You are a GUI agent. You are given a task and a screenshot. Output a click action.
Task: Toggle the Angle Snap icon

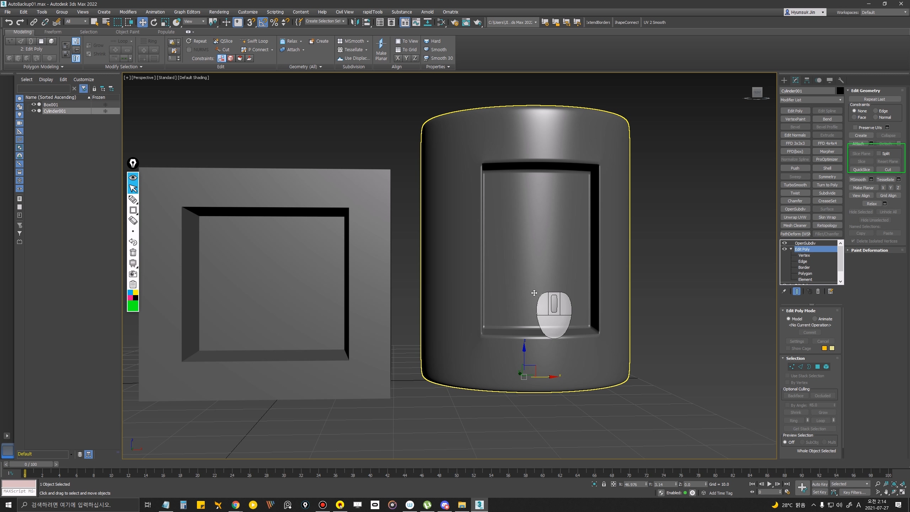(x=263, y=22)
